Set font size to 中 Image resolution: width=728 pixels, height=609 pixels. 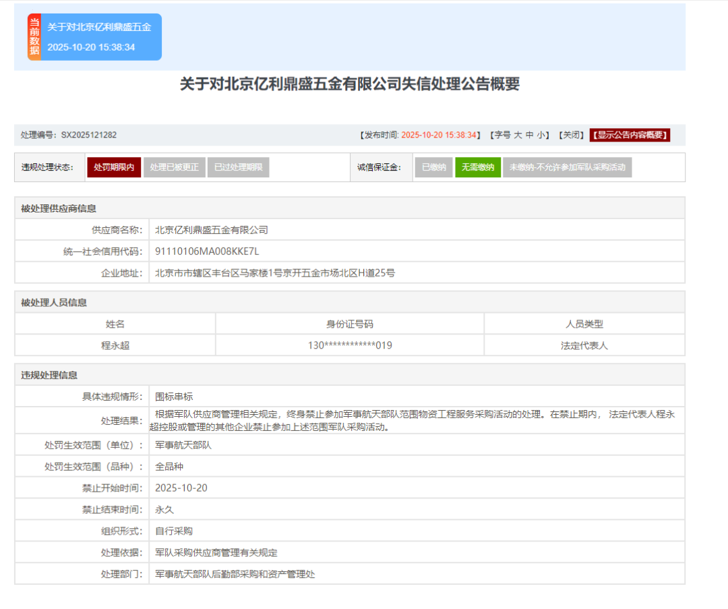[530, 135]
